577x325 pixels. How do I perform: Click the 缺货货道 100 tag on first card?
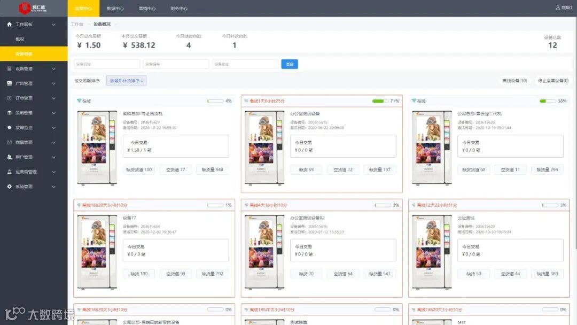(139, 169)
